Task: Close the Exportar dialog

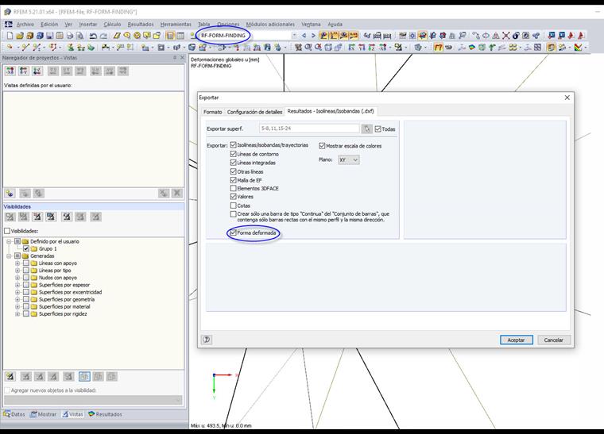Action: (x=567, y=98)
